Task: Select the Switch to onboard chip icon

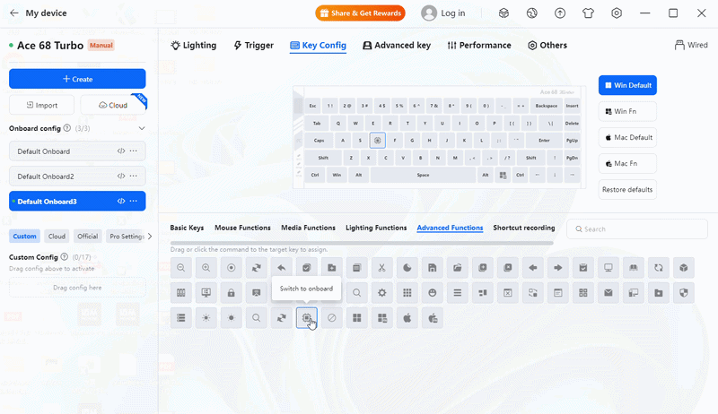Action: pos(307,318)
